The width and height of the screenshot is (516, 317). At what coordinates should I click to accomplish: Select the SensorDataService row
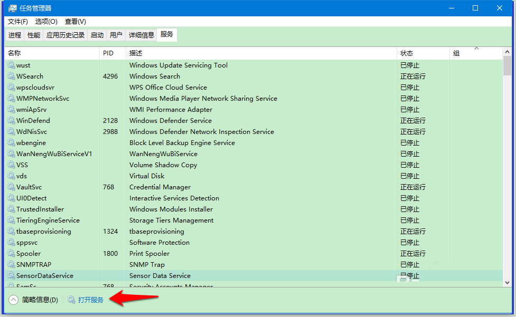pyautogui.click(x=158, y=275)
